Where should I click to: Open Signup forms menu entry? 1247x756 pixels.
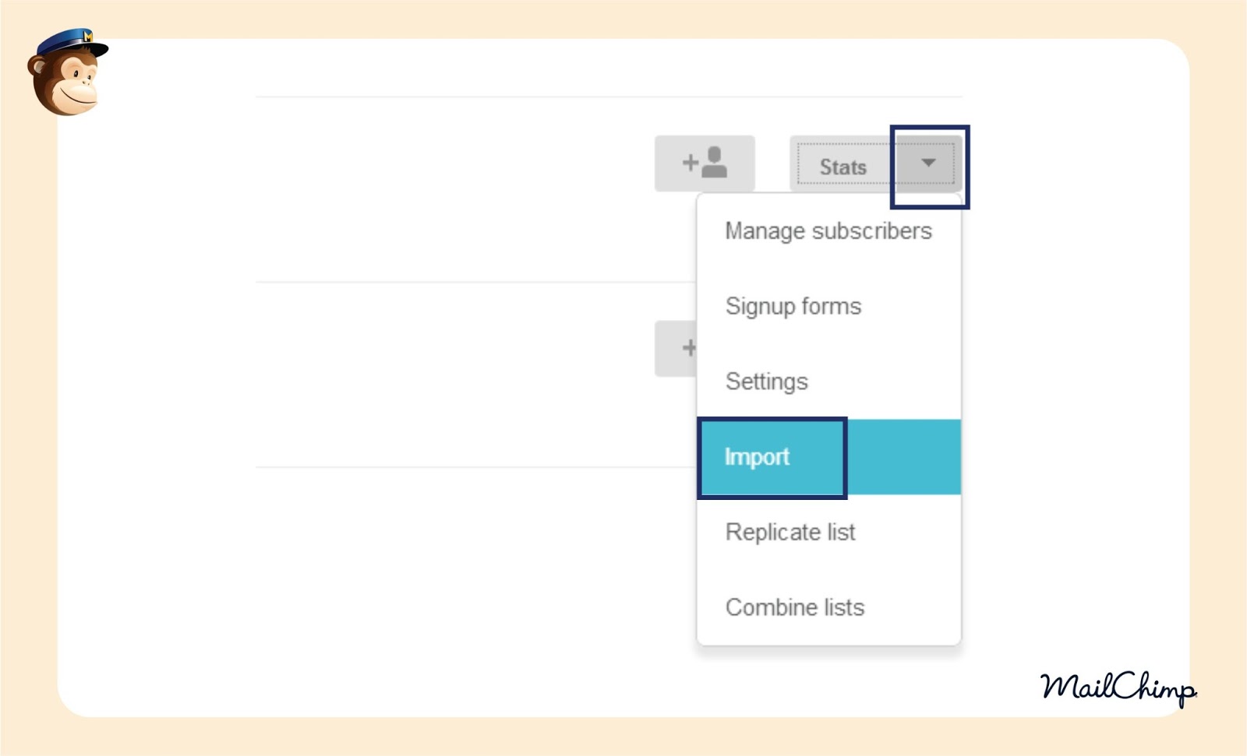pyautogui.click(x=793, y=306)
